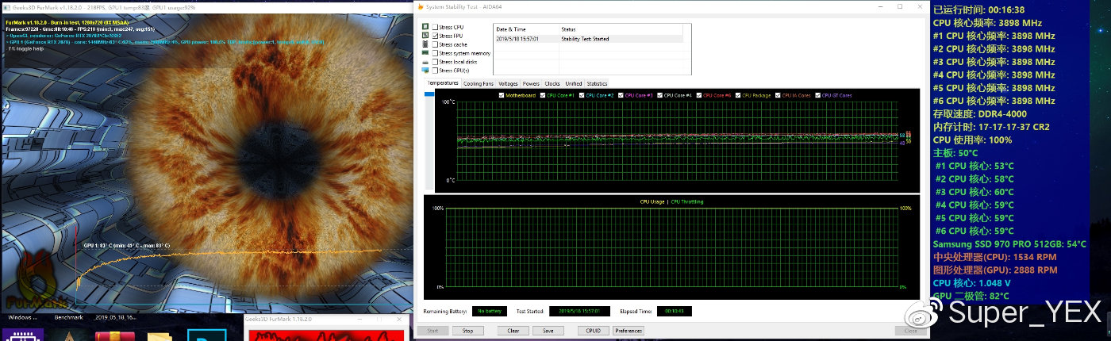Click the No battery status field

tap(489, 311)
